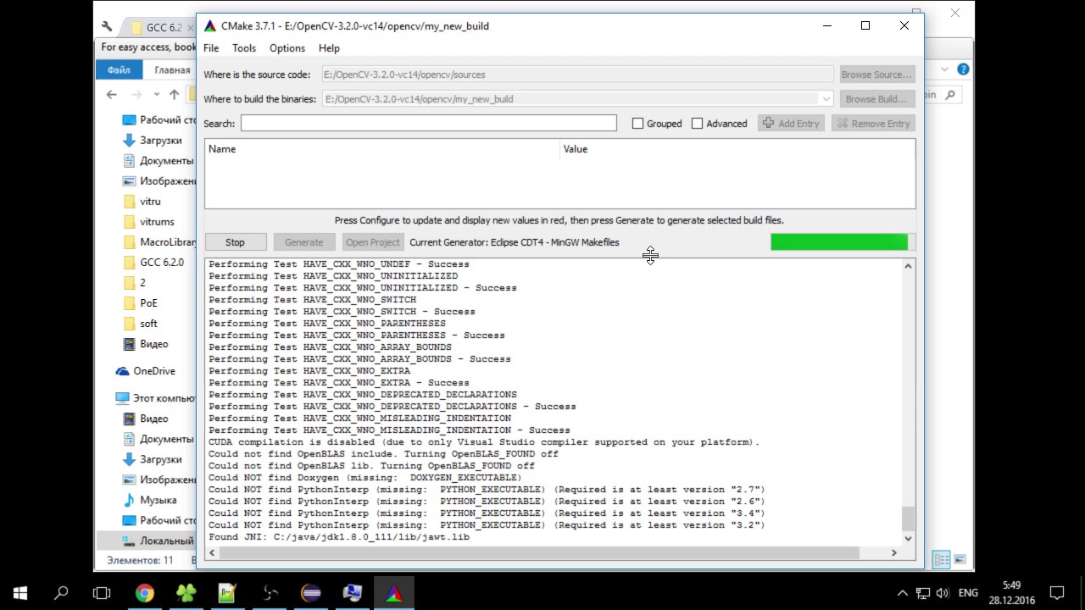This screenshot has height=610, width=1085.
Task: Enable the Grouped checkbox
Action: click(637, 124)
